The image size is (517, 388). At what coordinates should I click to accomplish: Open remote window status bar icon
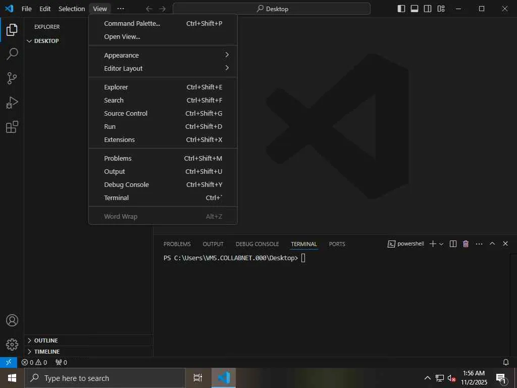point(9,362)
